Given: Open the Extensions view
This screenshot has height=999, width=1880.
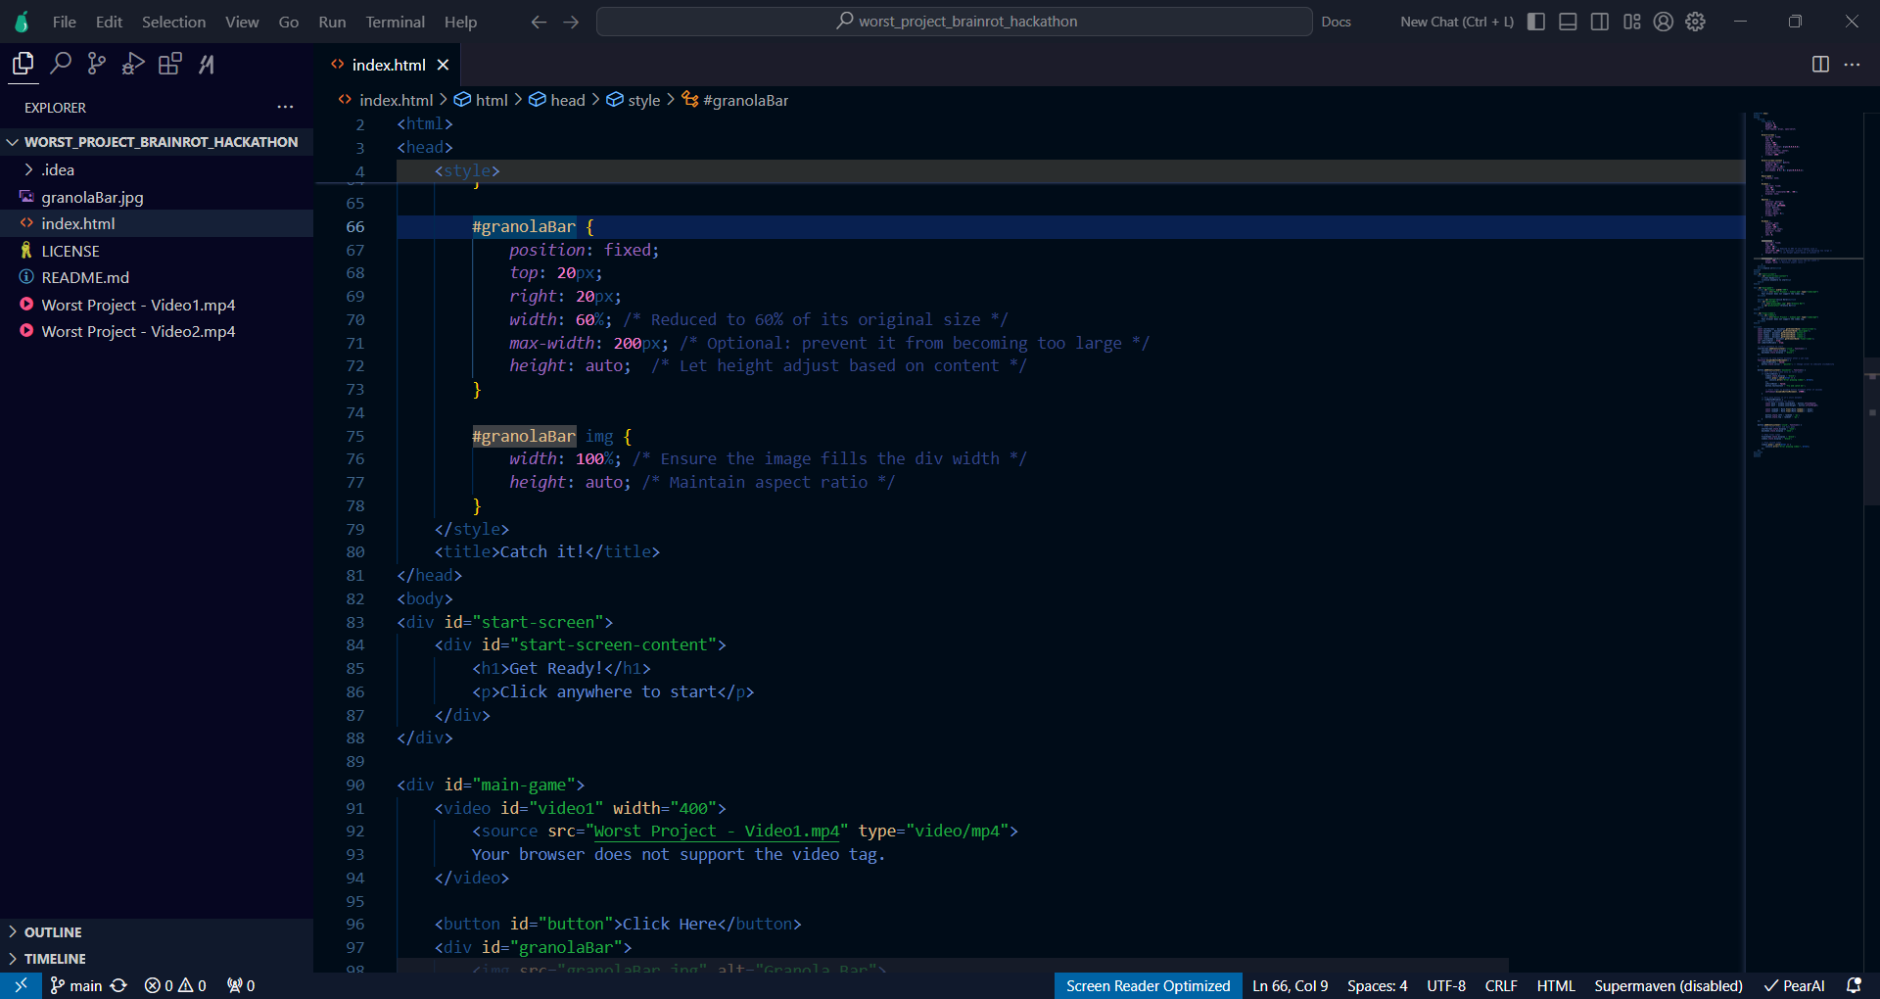Looking at the screenshot, I should click(x=168, y=64).
